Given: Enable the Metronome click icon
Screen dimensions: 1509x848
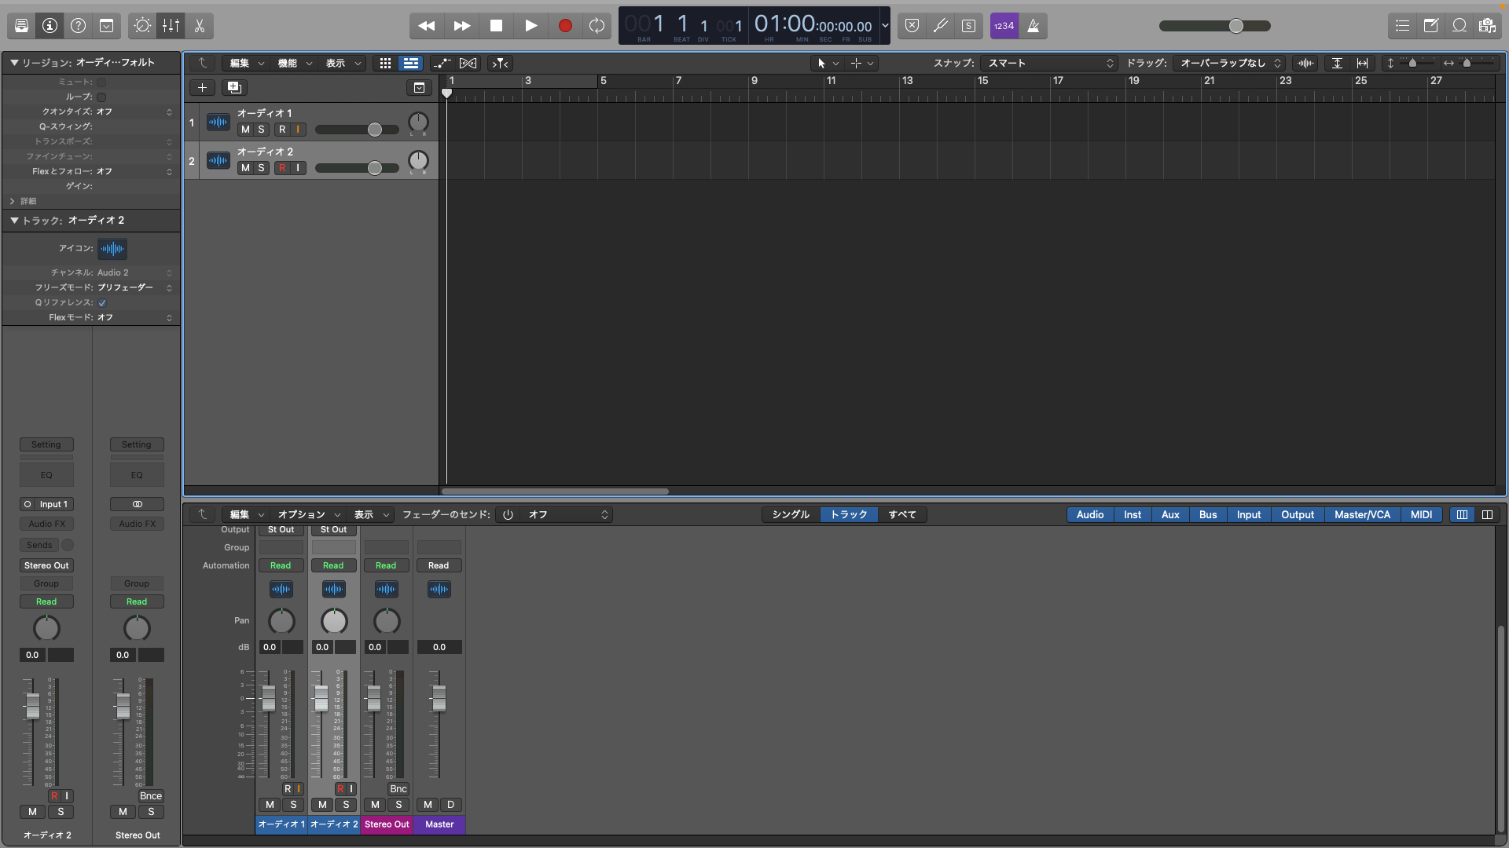Looking at the screenshot, I should pos(1034,26).
